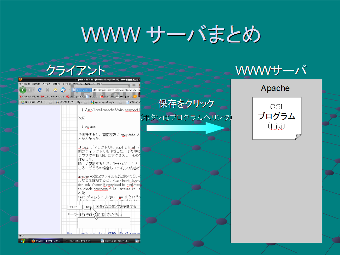
Task: Toggle the タイムスタンプを更新する checkbox
Action: (x=97, y=206)
